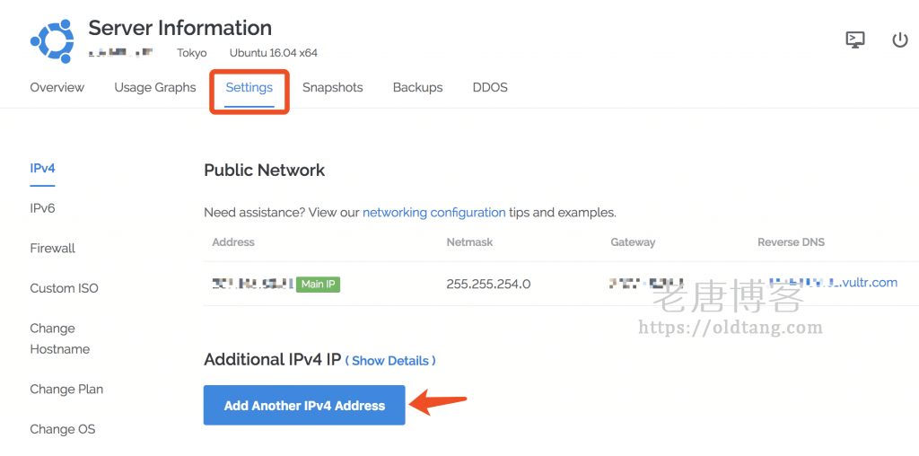Click the Ubuntu logo icon
Image resolution: width=919 pixels, height=456 pixels.
[52, 41]
